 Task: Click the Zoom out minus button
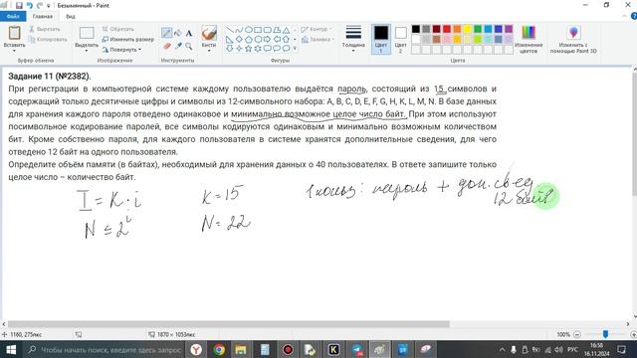577,334
